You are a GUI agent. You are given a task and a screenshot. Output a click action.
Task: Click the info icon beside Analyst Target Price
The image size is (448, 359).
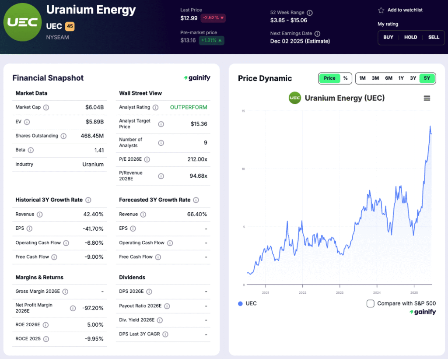pos(161,124)
